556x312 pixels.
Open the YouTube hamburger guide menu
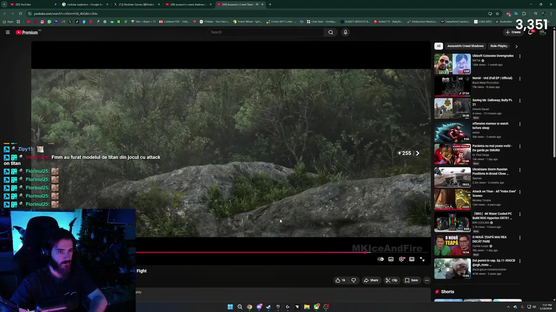coord(8,32)
